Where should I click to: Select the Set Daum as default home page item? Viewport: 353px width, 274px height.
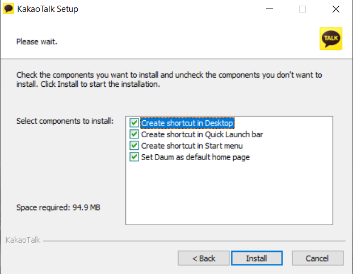[195, 157]
